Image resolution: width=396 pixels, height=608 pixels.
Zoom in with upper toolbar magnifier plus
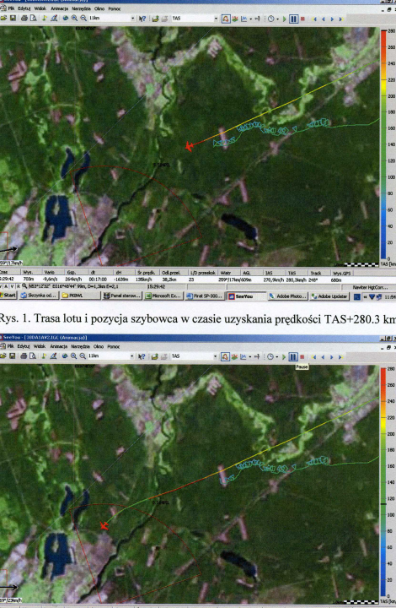(x=74, y=19)
